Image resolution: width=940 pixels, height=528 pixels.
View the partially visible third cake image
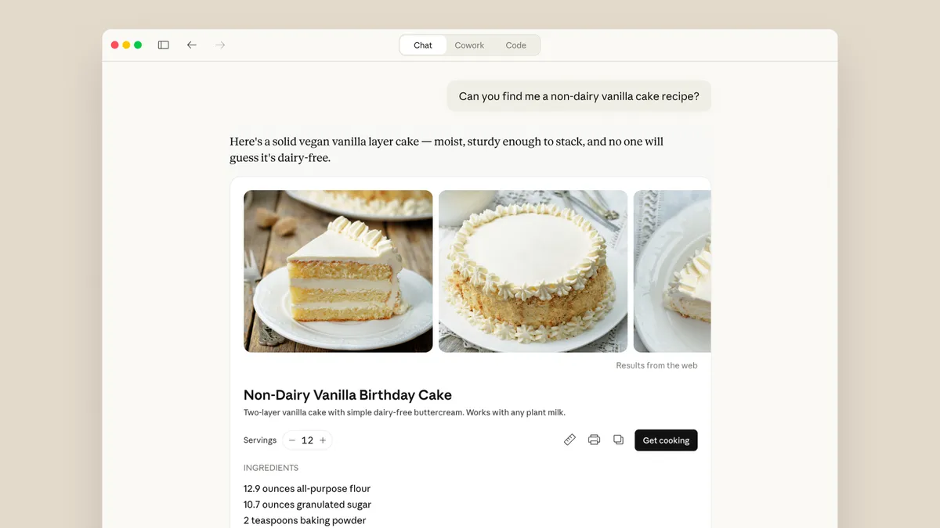[x=671, y=271]
